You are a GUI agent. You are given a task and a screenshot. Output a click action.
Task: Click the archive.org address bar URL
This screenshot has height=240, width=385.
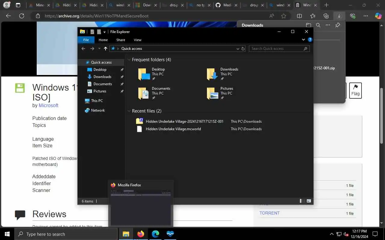pos(97,16)
